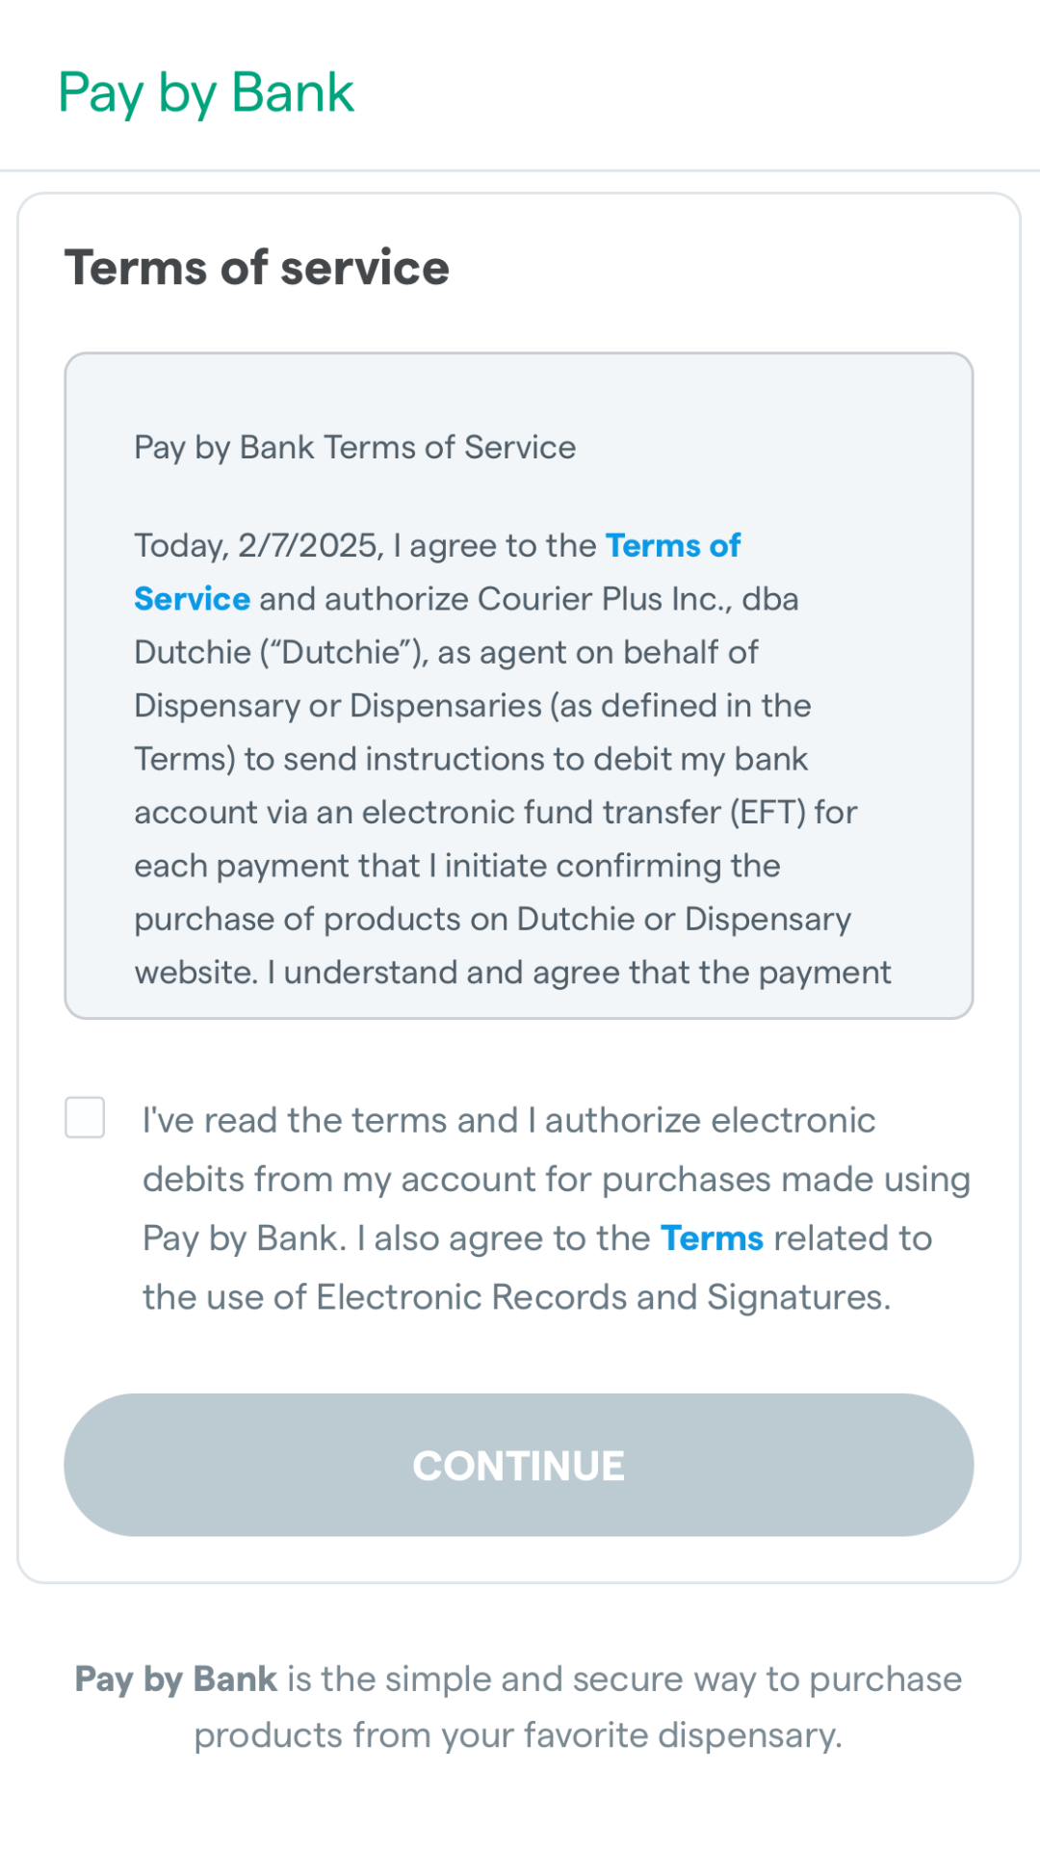Click the Pay by Bank header logo
The image size is (1040, 1849).
pyautogui.click(x=206, y=94)
